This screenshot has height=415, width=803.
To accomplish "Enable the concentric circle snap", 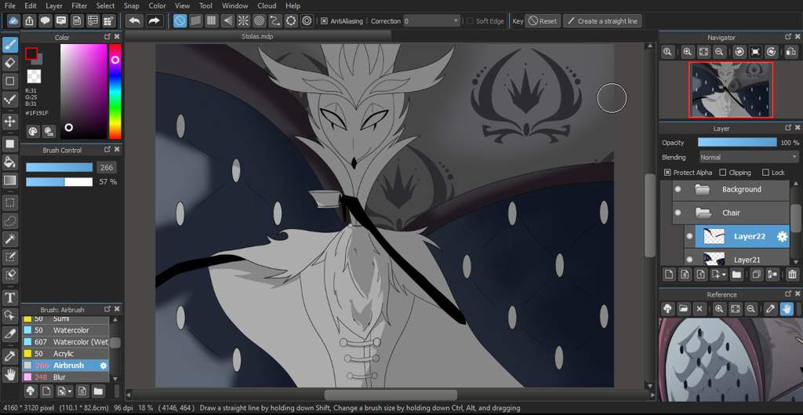I will click(x=260, y=21).
